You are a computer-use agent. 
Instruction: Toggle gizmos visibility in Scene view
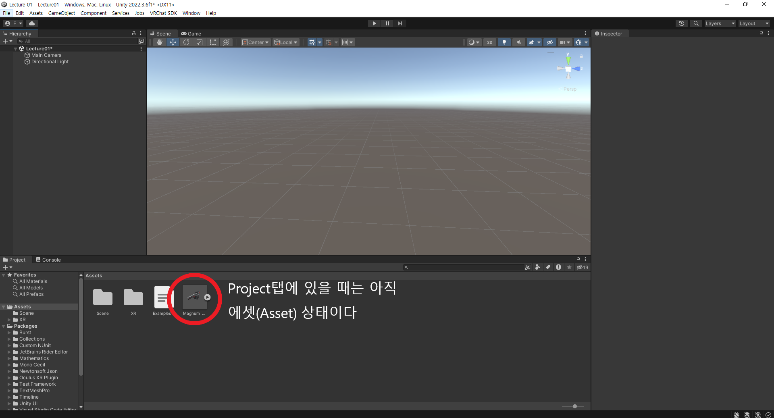[578, 42]
